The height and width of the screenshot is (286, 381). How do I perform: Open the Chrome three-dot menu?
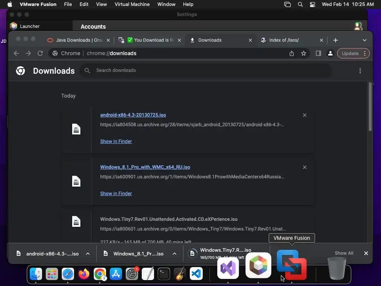click(x=365, y=53)
